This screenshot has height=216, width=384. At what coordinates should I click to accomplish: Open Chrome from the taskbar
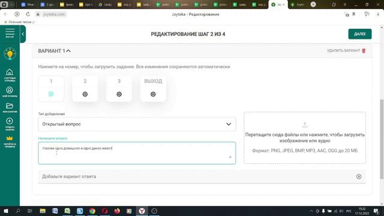[92, 211]
